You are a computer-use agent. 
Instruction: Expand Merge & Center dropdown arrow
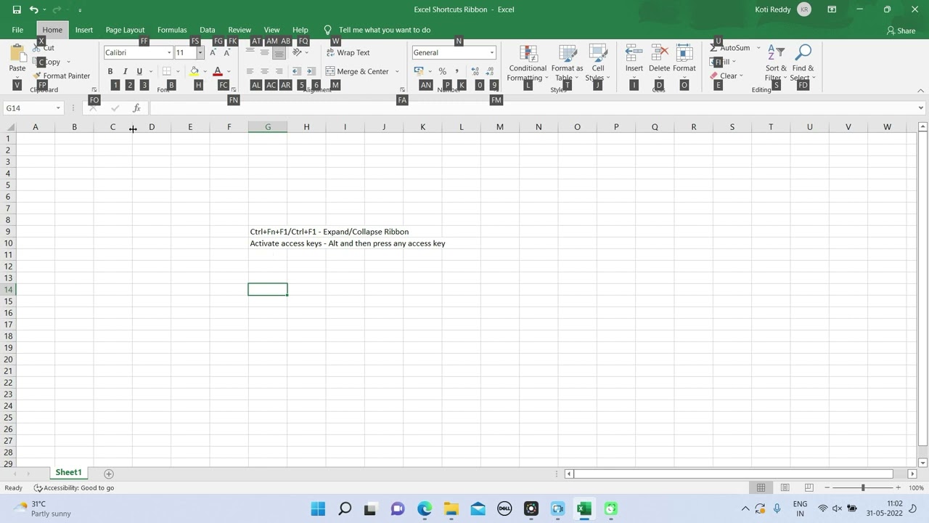[x=397, y=71]
